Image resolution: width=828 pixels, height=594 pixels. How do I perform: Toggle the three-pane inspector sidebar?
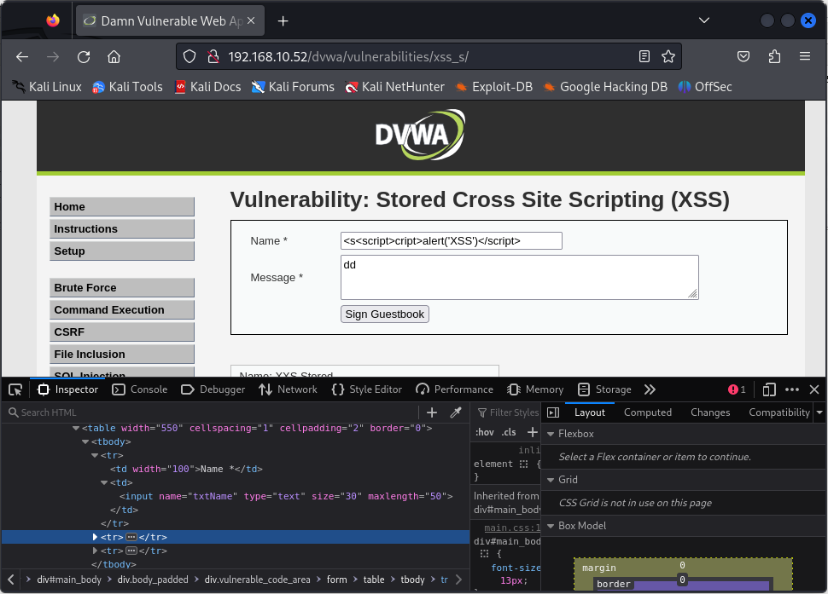coord(553,412)
